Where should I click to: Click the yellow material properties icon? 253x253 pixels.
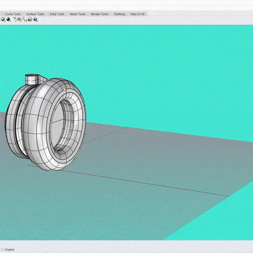(x=15, y=20)
